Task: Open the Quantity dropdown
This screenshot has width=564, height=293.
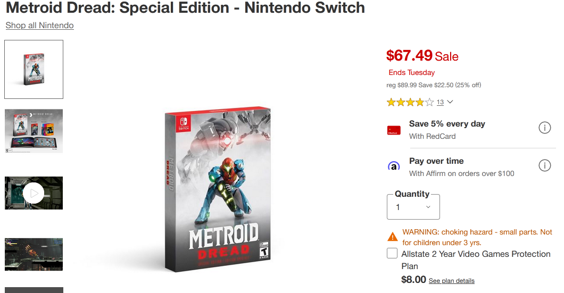Action: 413,207
